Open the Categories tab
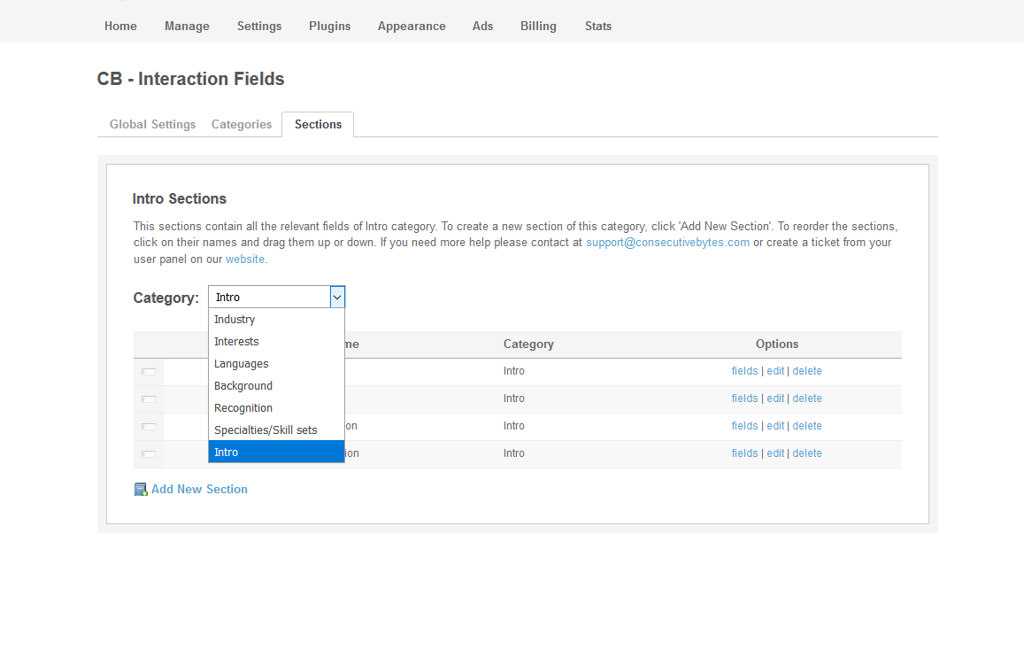This screenshot has width=1024, height=650. tap(242, 125)
